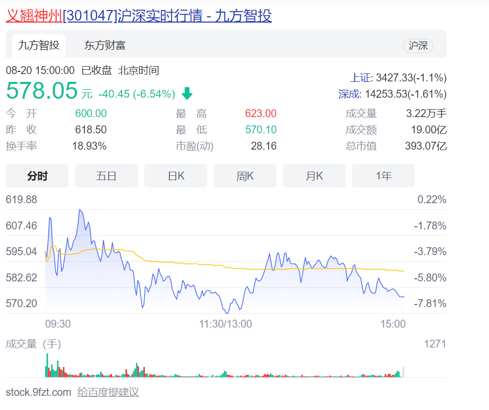Click the 上证 index value 3427.33
This screenshot has height=410, width=489.
[394, 78]
